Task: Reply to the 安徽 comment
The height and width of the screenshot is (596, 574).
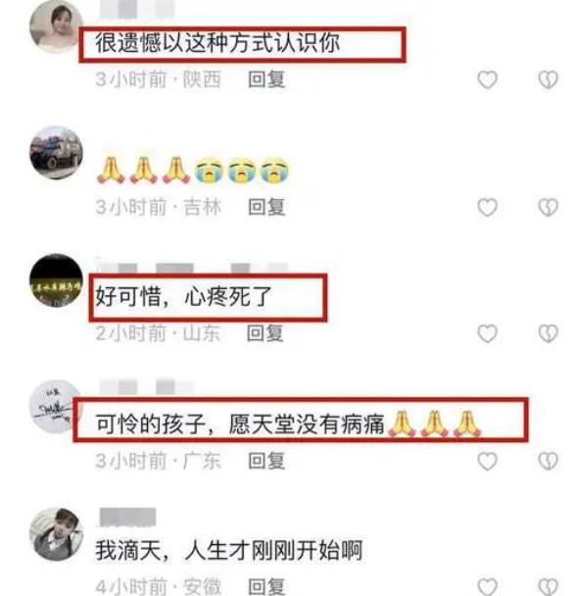Action: (x=266, y=587)
